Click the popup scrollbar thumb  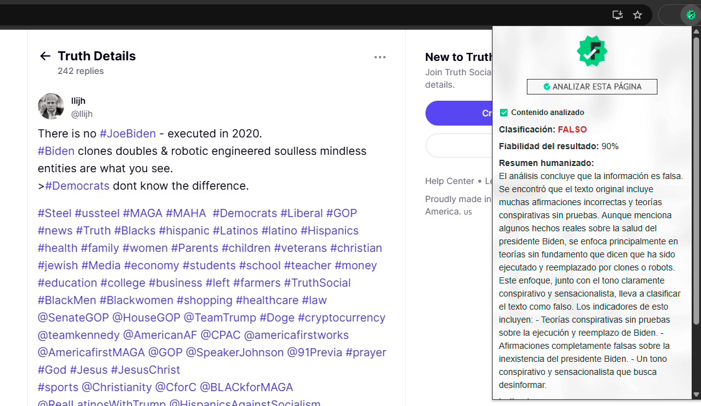pos(695,181)
